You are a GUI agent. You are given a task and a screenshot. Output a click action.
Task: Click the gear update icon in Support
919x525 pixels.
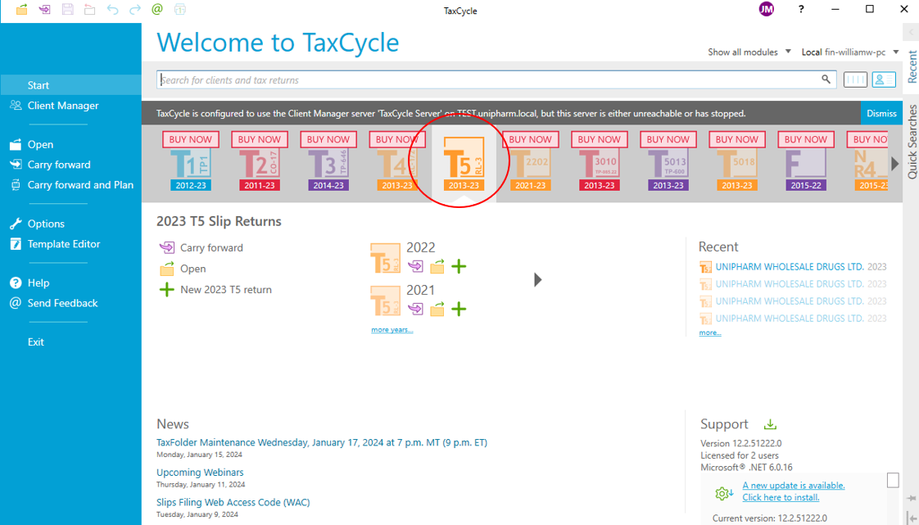point(723,493)
